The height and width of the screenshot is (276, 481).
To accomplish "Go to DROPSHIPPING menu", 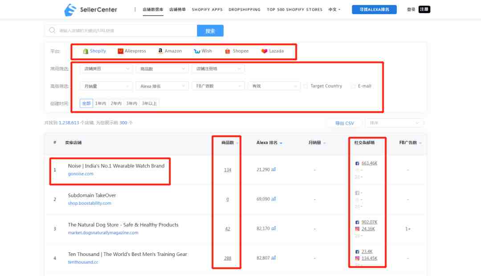I will pyautogui.click(x=245, y=9).
